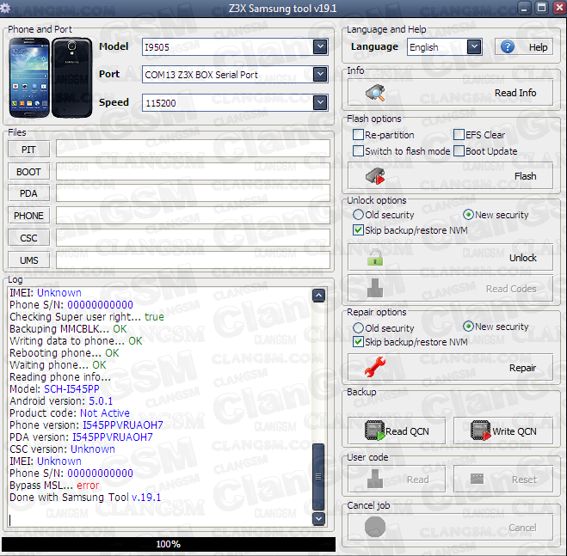Tick the Switch to flash mode checkbox
This screenshot has height=556, width=567.
click(x=358, y=151)
